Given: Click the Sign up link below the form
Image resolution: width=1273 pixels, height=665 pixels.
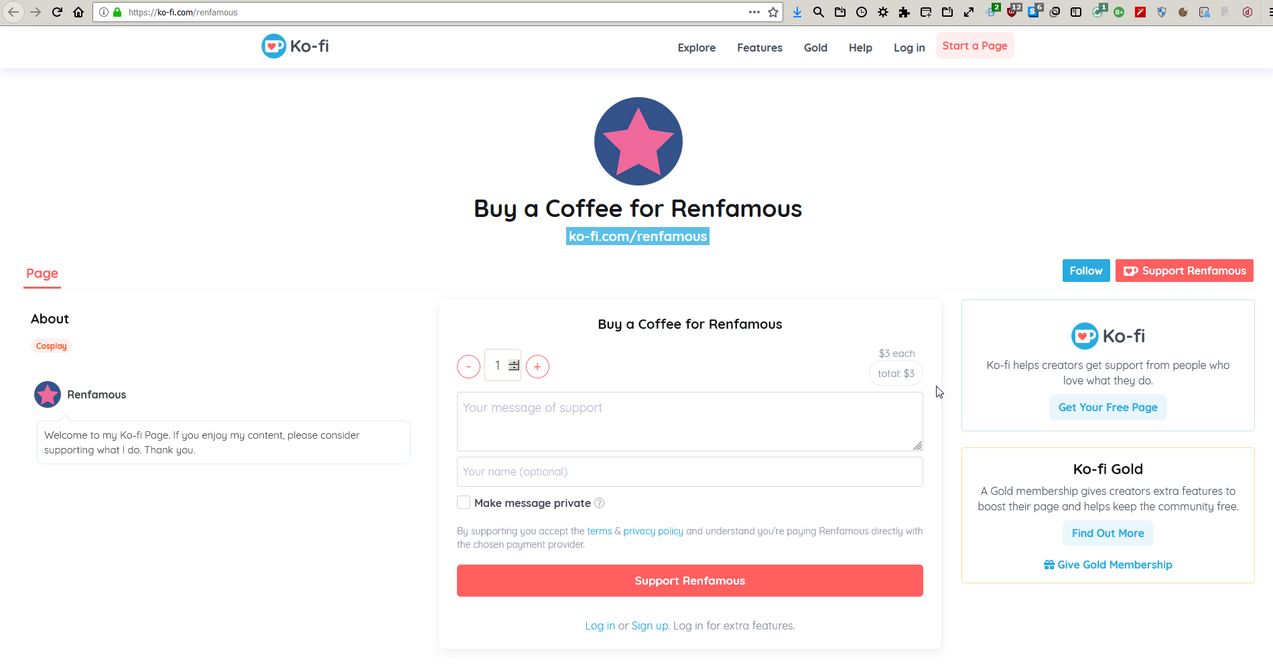Looking at the screenshot, I should pos(650,625).
